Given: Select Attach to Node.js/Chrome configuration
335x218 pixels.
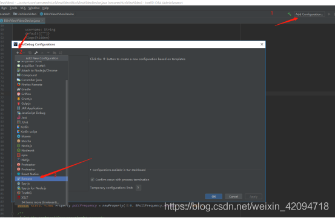Looking at the screenshot, I should pos(41,70).
